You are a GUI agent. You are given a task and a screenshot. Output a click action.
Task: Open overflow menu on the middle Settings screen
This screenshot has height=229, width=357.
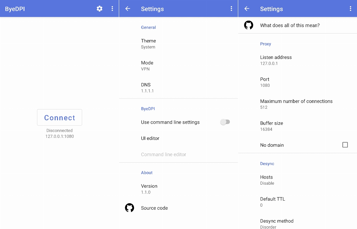click(231, 8)
